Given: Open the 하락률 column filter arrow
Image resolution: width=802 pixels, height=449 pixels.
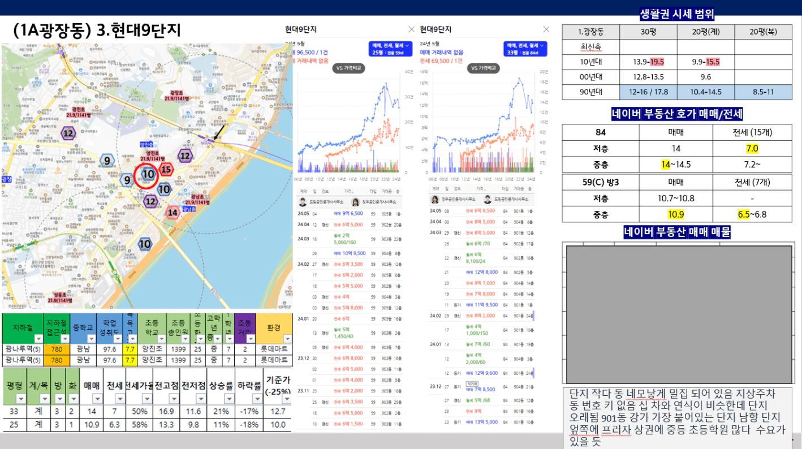Looking at the screenshot, I should point(257,399).
